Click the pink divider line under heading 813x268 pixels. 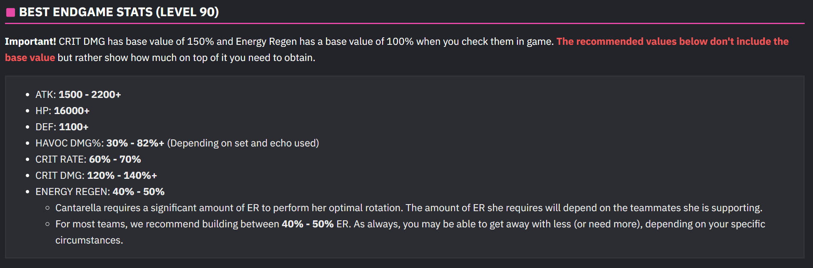(x=405, y=24)
